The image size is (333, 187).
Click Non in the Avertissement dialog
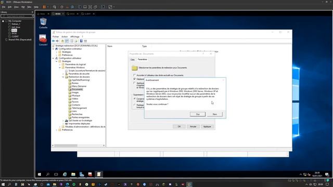[215, 114]
